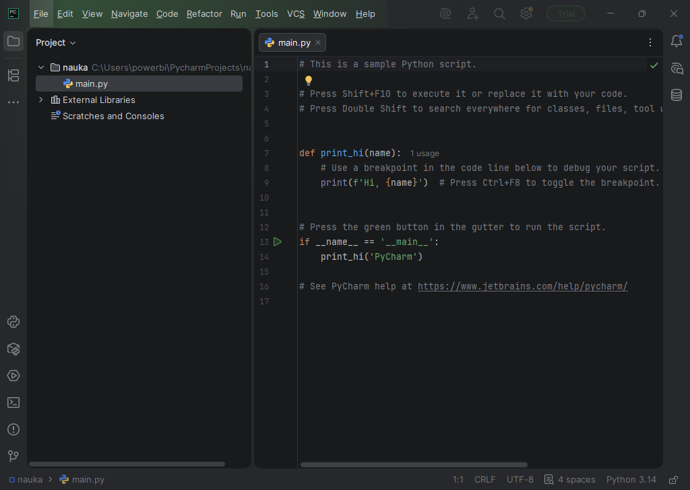Click the 1:1 caret position indicator

coord(458,479)
